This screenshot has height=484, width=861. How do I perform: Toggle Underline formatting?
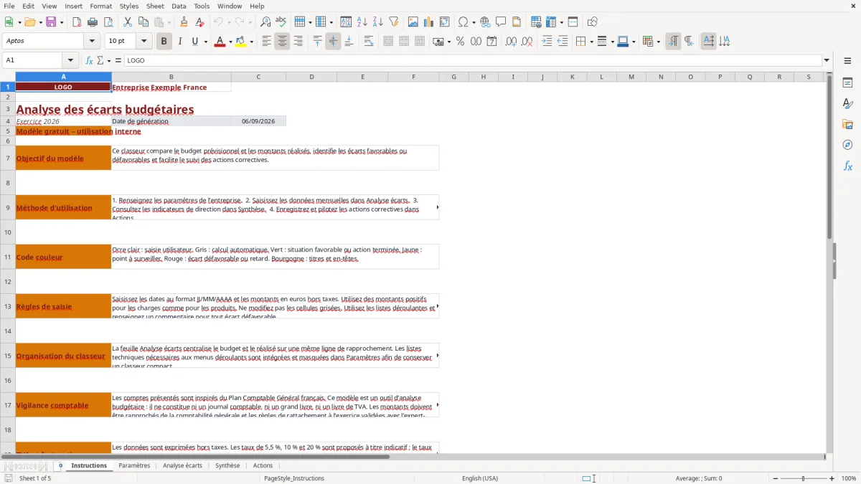pos(195,42)
